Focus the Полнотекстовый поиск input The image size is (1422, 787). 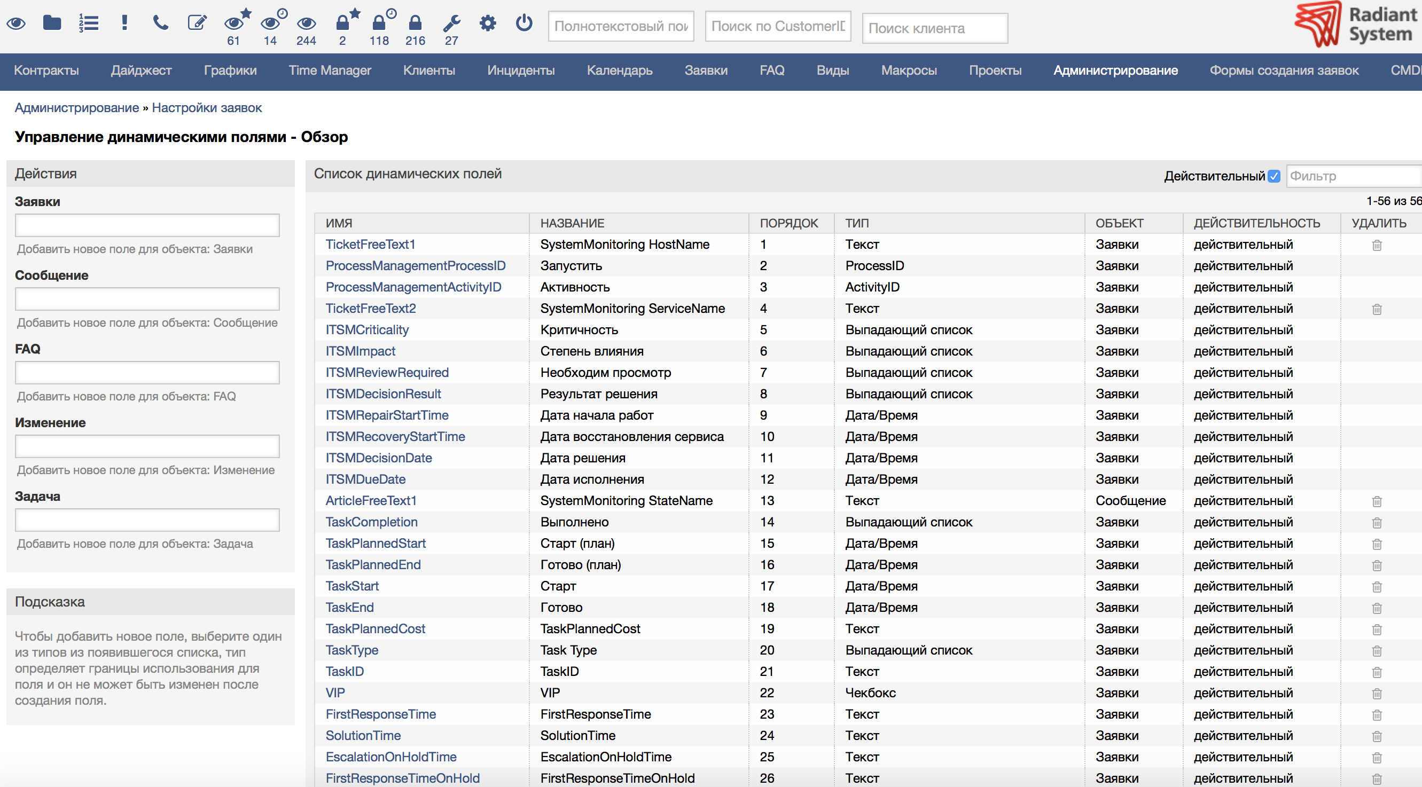click(621, 26)
